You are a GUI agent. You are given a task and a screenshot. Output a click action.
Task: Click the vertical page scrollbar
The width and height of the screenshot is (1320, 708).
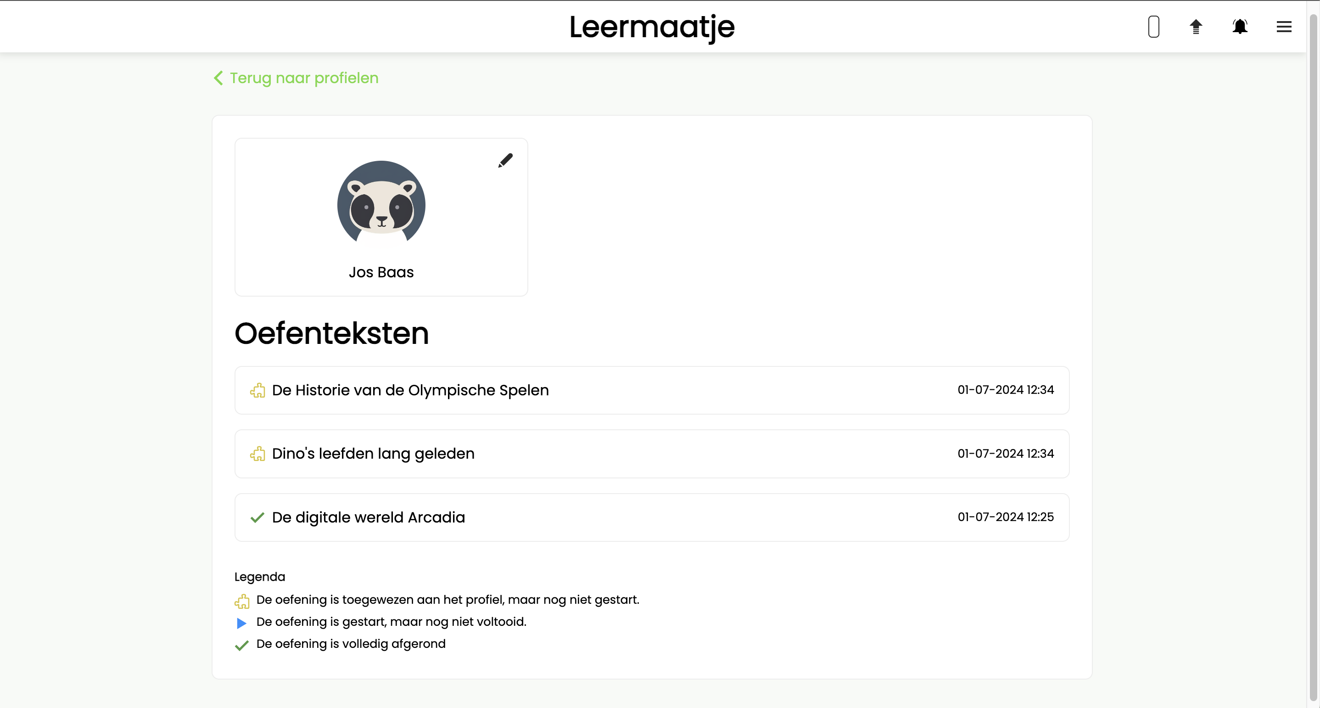1313,354
